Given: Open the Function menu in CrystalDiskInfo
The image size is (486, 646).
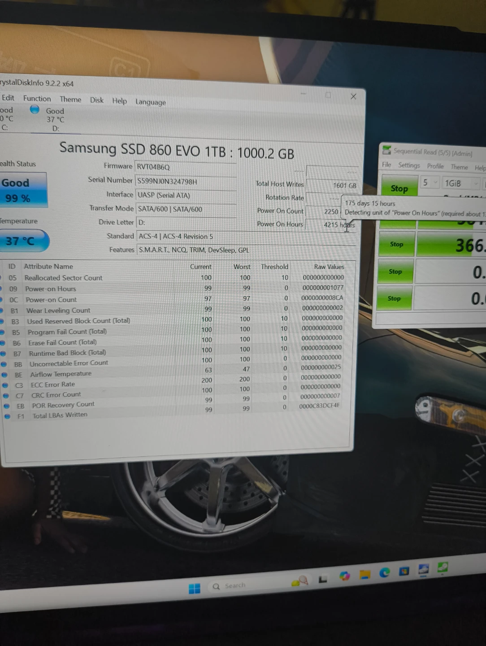Looking at the screenshot, I should tap(37, 99).
